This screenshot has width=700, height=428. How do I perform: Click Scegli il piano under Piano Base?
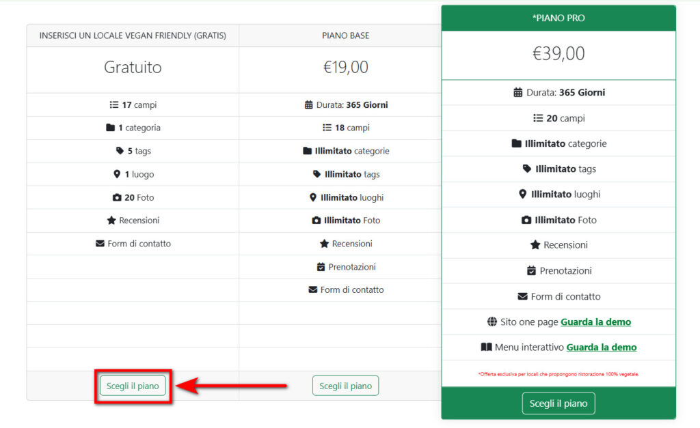pyautogui.click(x=345, y=386)
